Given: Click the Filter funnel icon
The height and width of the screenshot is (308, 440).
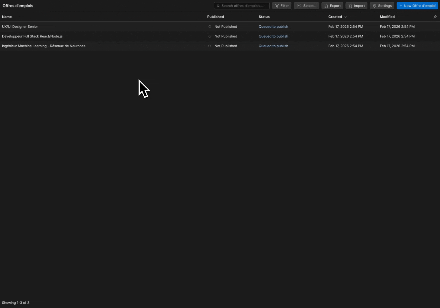Looking at the screenshot, I should [x=277, y=5].
